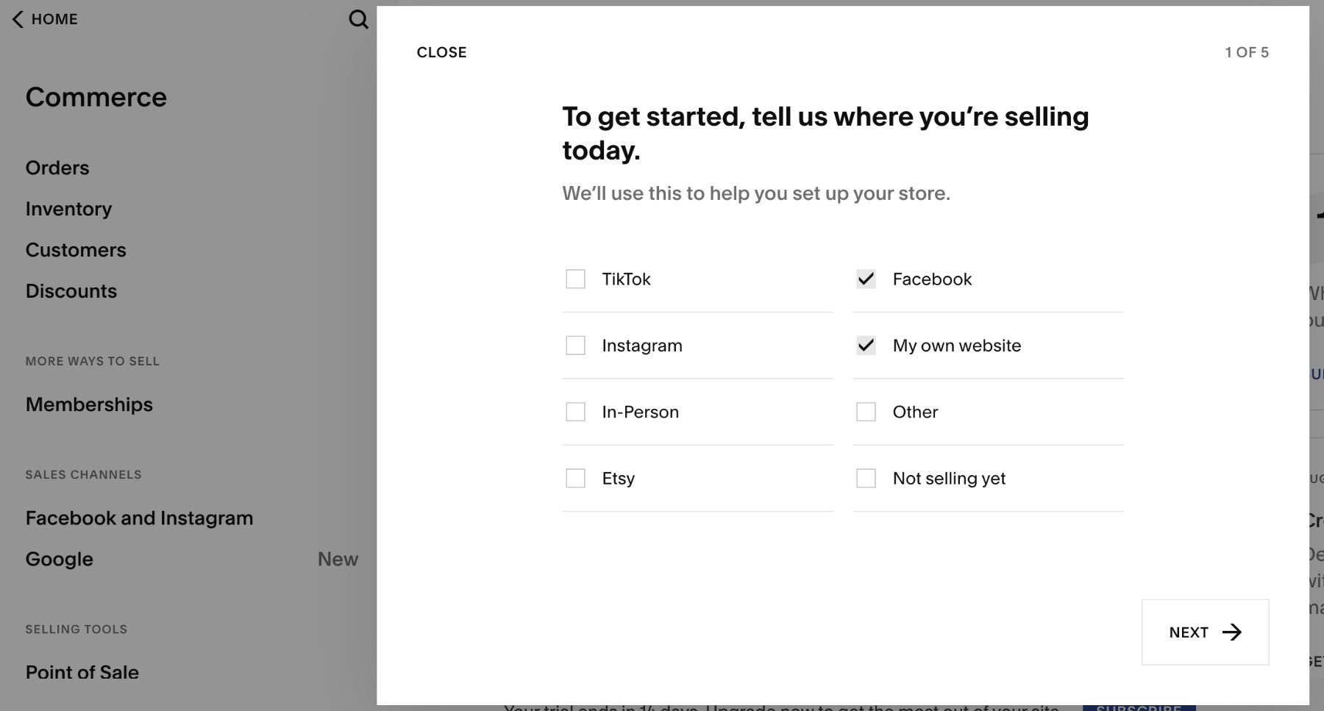Screen dimensions: 1324x711
Task: Disable the My own website checkbox
Action: coord(866,346)
